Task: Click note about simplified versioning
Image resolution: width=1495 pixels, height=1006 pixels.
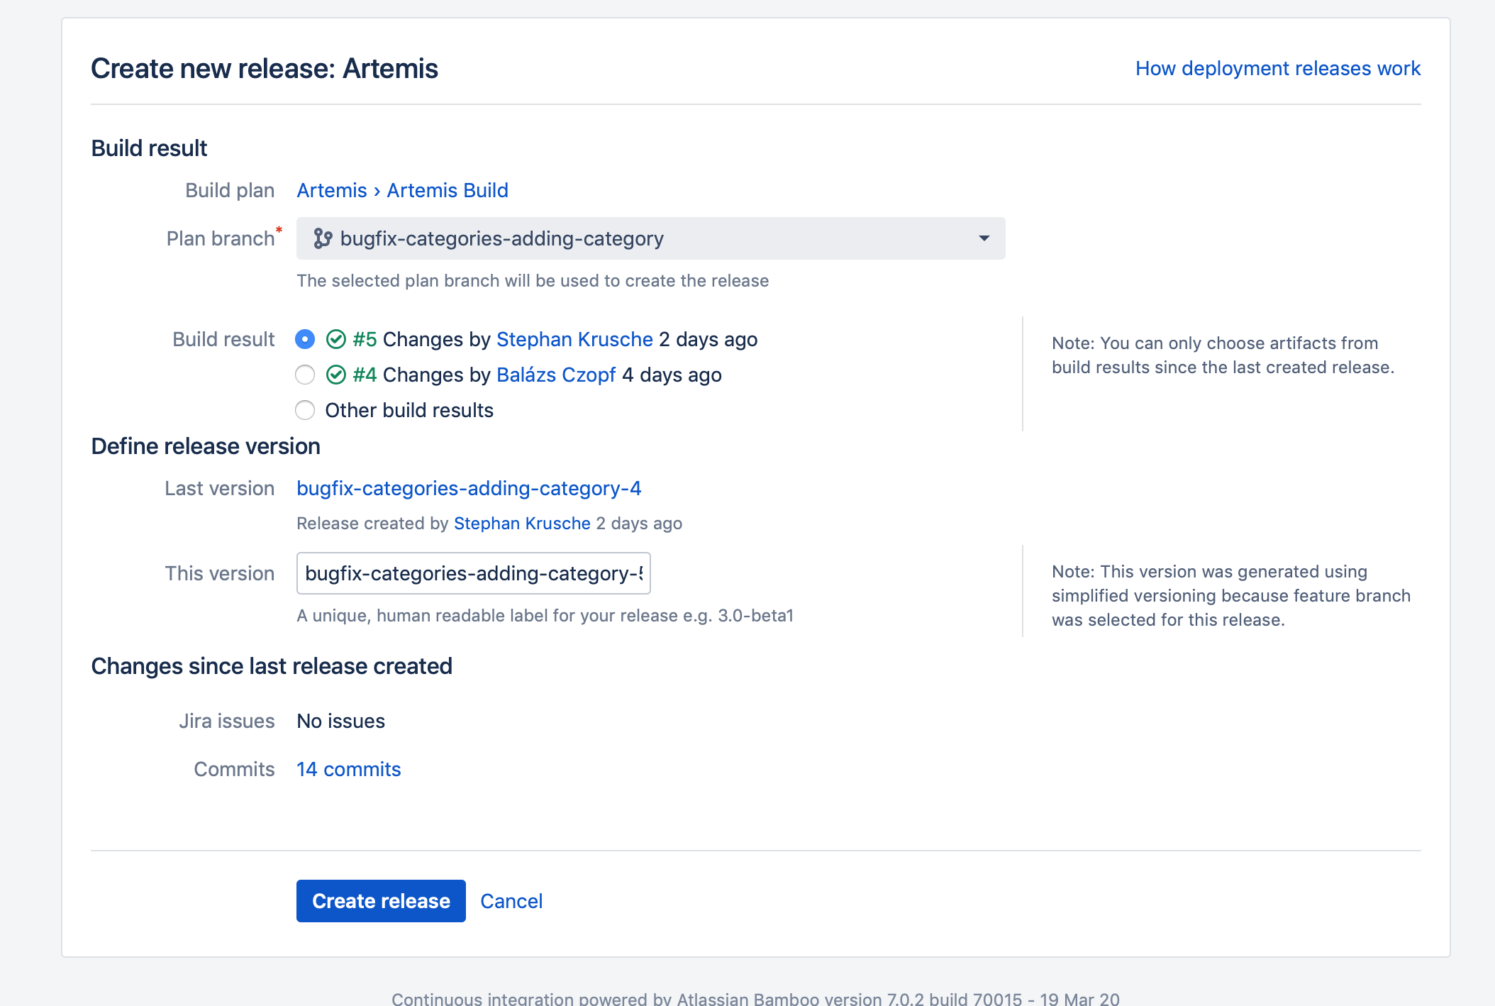Action: click(x=1231, y=596)
